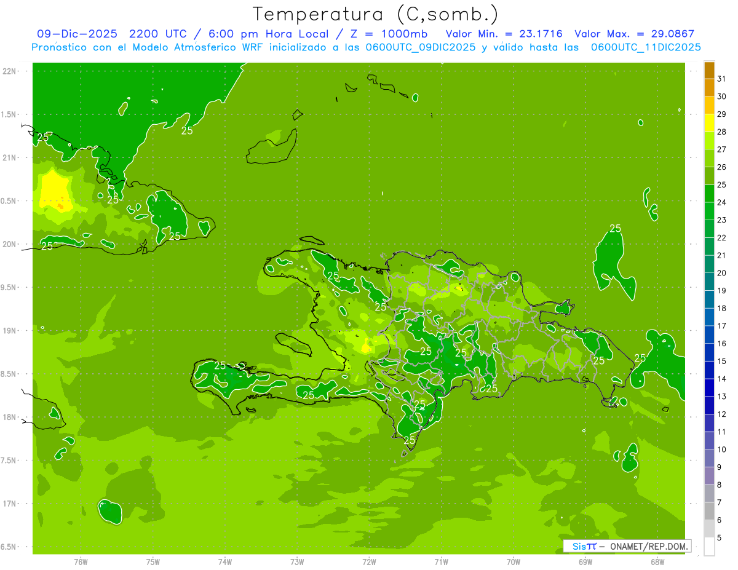
Task: Select the lime legend swatch between 26 and 27
Action: click(x=709, y=158)
